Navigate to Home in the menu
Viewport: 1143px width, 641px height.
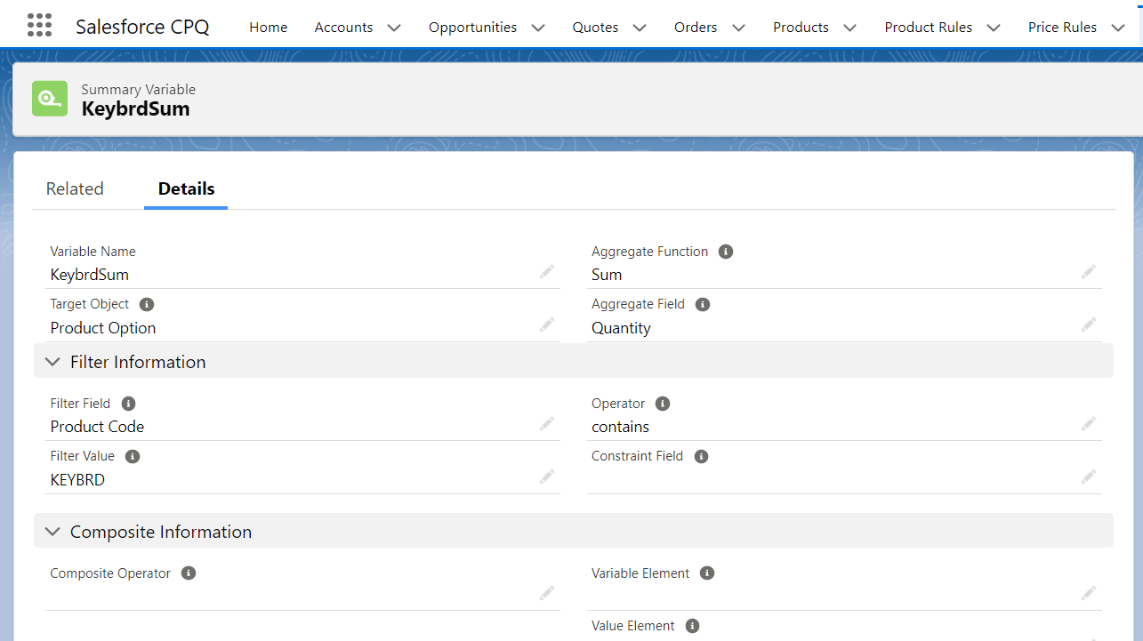268,28
